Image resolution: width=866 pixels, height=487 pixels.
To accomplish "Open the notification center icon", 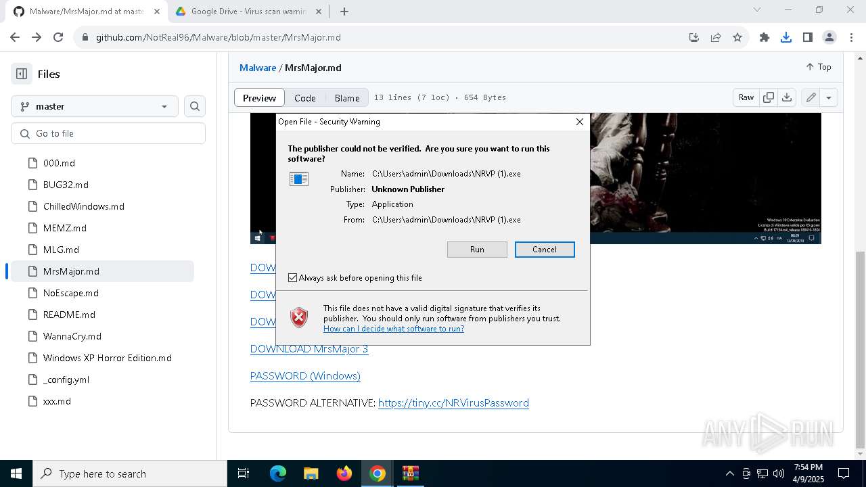I will 844,473.
